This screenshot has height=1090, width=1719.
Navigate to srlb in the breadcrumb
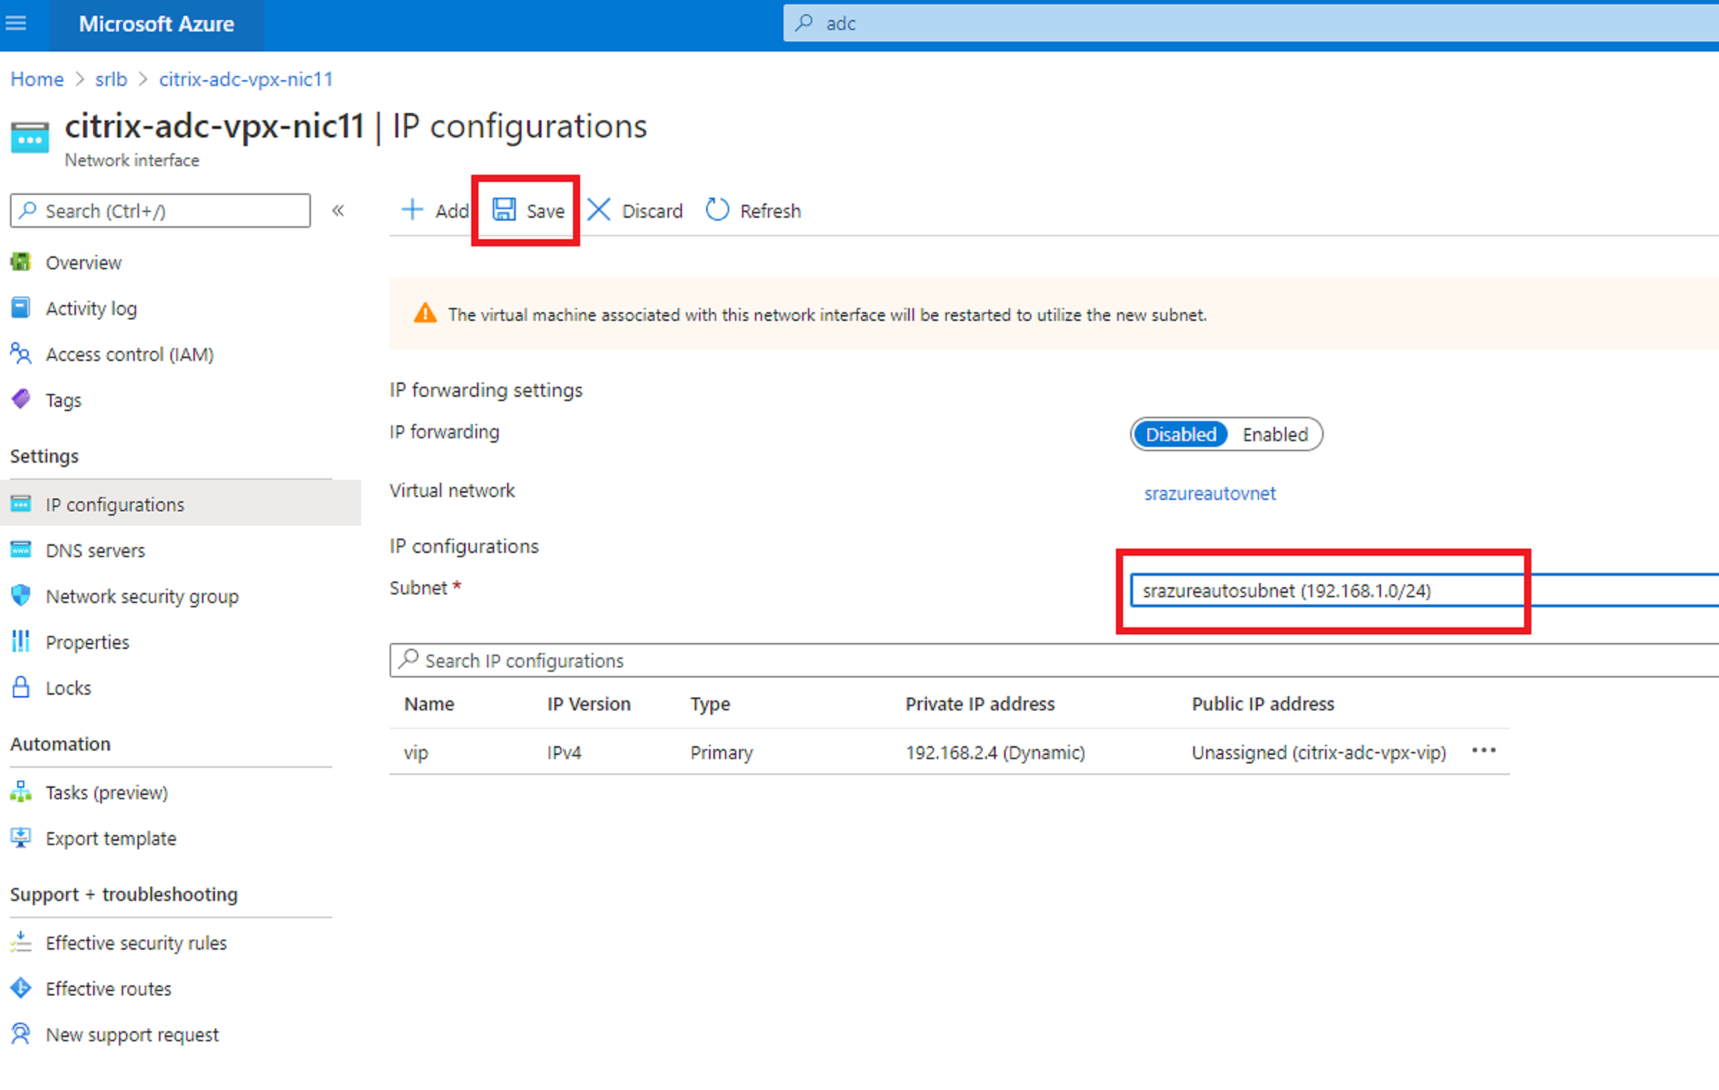[111, 79]
